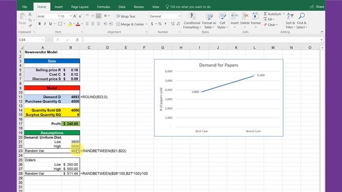Click Merge & Center button
Image resolution: width=342 pixels, height=192 pixels.
point(130,24)
